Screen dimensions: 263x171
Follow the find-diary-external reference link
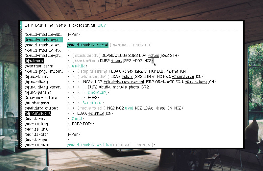coord(124,82)
